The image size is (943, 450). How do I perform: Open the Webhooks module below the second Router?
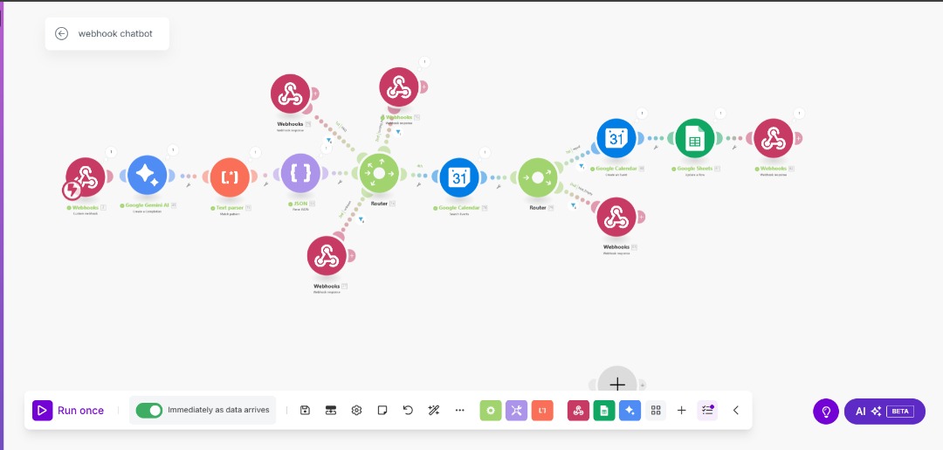click(x=616, y=218)
